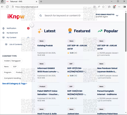The height and width of the screenshot is (115, 127).
Task: Click the Read aloud icon in address bar
Action: point(99,7)
